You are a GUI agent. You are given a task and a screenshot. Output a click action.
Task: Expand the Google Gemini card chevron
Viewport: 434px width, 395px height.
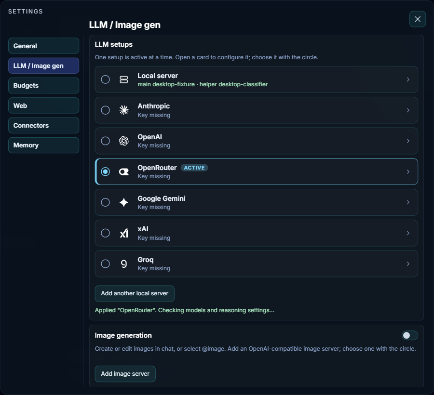(408, 202)
